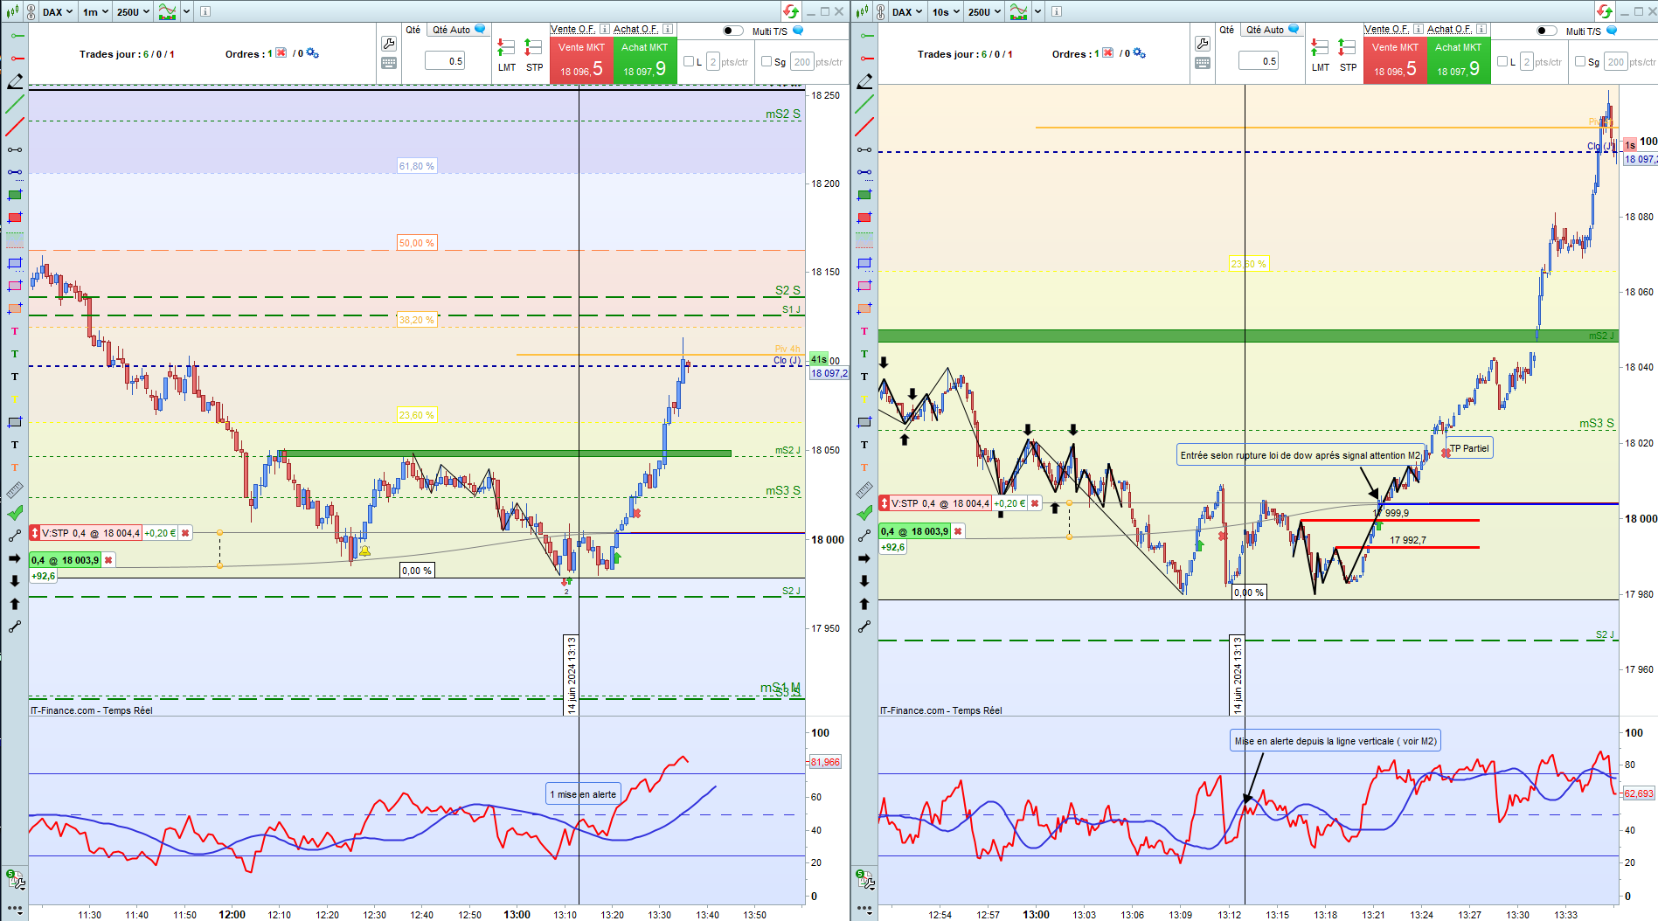Close the 0,4 @ 18 003,9 position in the left chart
The width and height of the screenshot is (1658, 921).
108,560
